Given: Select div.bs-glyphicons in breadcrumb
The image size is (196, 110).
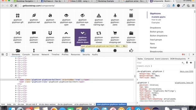Looking at the screenshot, I should point(65,105).
